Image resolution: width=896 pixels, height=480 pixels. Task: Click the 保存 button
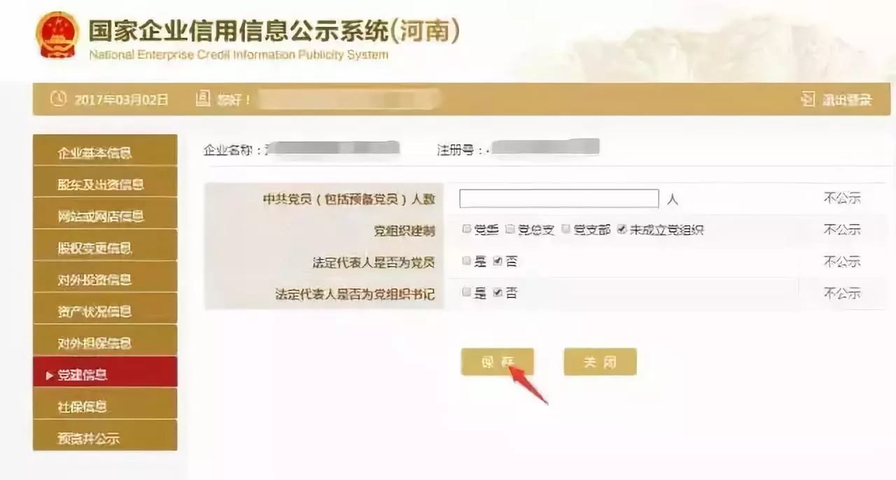pyautogui.click(x=497, y=362)
